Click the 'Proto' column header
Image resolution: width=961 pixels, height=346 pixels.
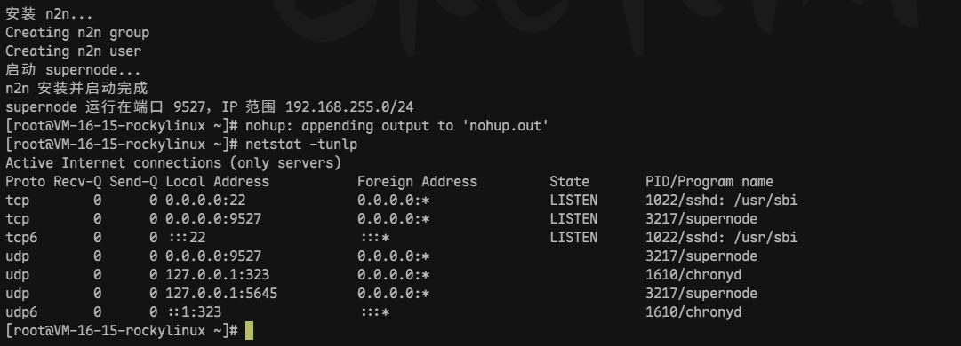[25, 182]
